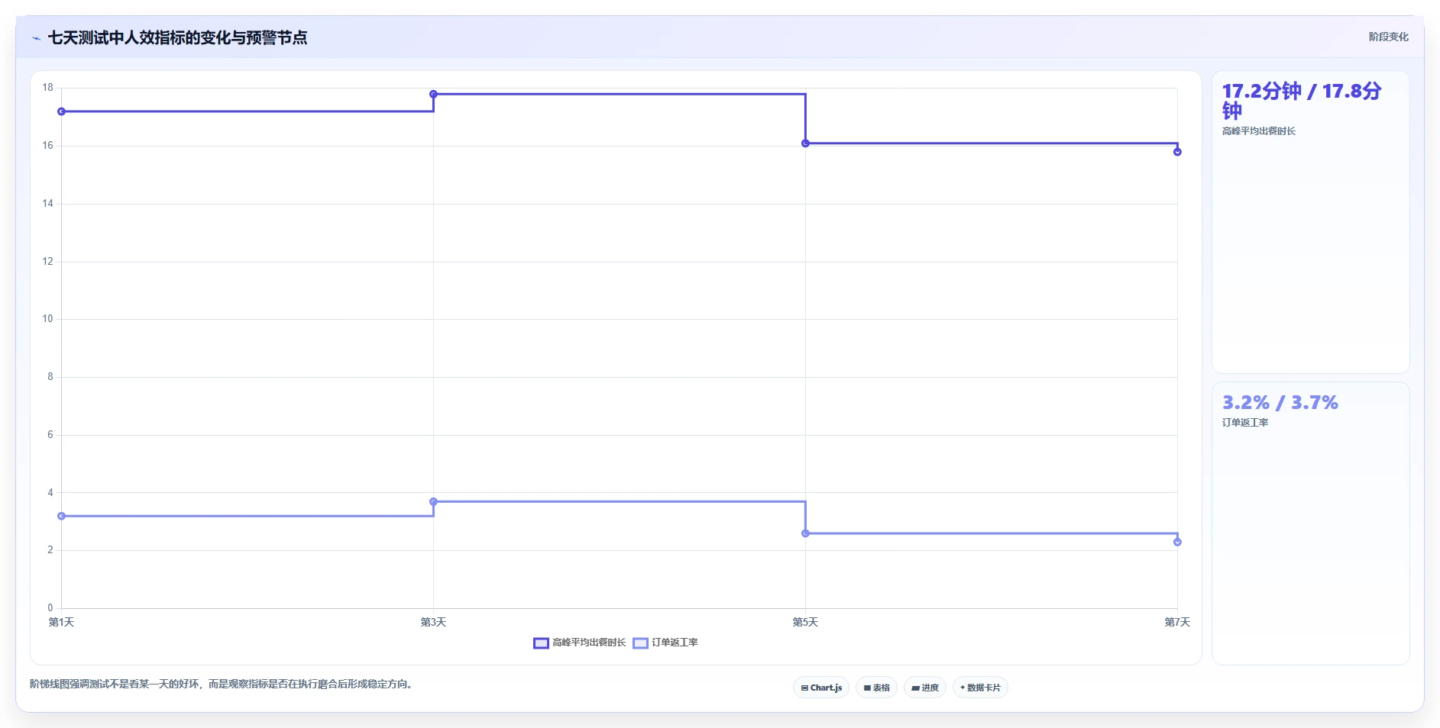Click the 订单返工率 legend color box
This screenshot has height=728, width=1440.
pos(640,643)
